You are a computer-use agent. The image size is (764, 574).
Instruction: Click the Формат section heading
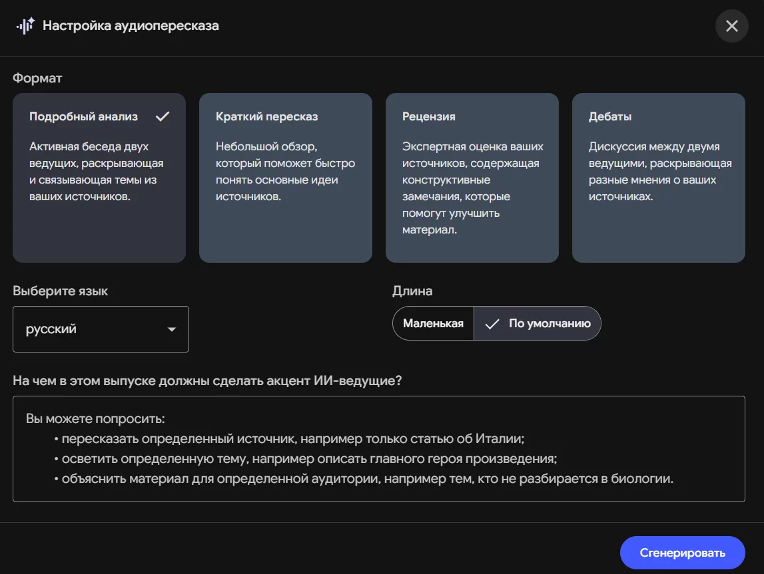(37, 78)
